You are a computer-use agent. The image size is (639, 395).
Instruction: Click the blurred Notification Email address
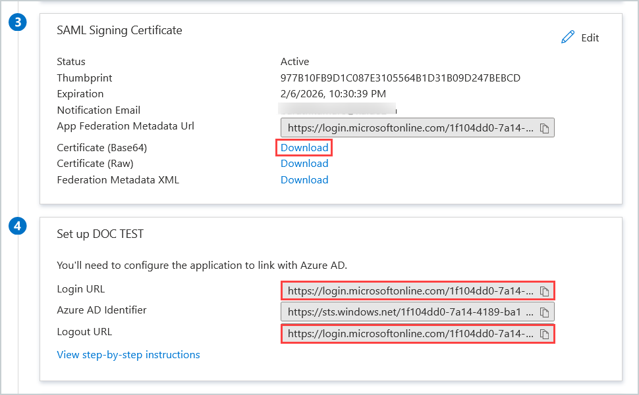tap(337, 108)
